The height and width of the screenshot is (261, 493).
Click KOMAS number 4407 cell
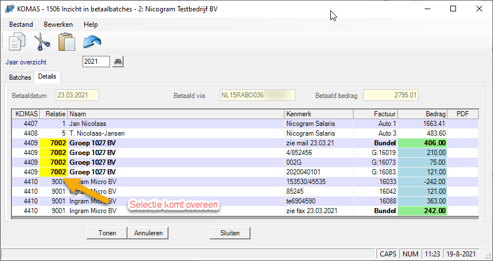coord(26,124)
